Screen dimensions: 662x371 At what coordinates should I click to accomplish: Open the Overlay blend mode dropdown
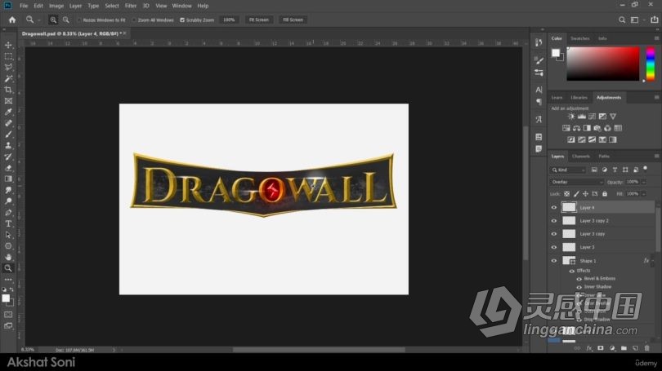pyautogui.click(x=577, y=182)
